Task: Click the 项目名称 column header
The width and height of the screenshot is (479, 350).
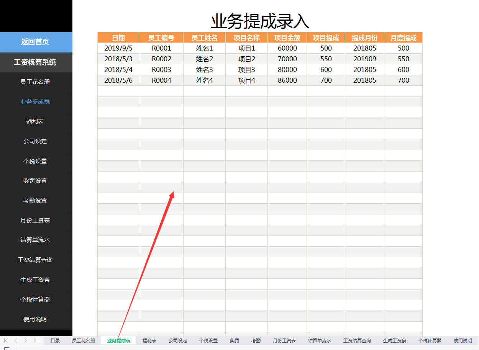Action: pyautogui.click(x=246, y=37)
